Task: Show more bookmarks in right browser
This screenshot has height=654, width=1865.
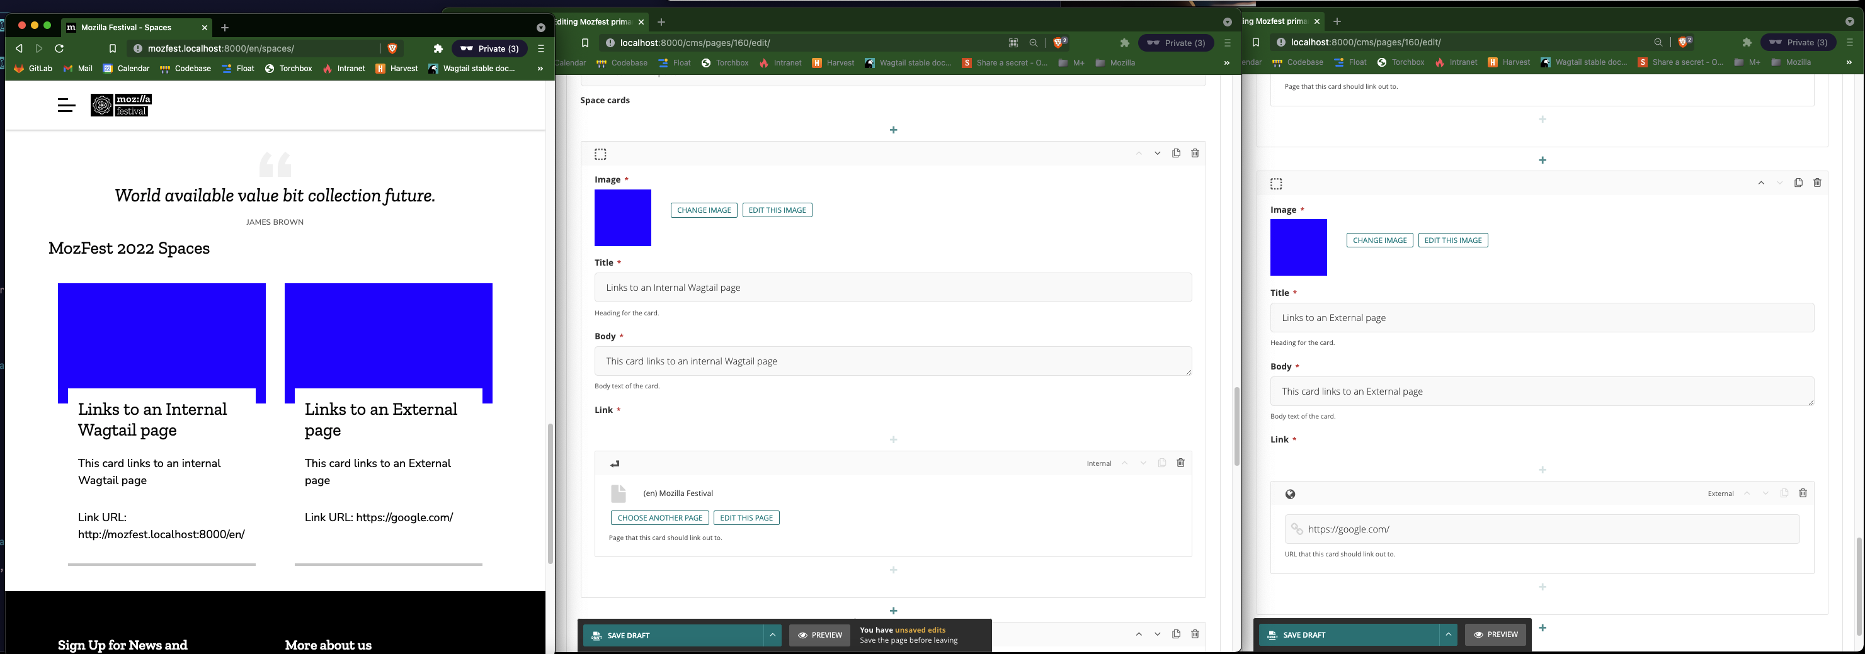Action: [x=1849, y=63]
